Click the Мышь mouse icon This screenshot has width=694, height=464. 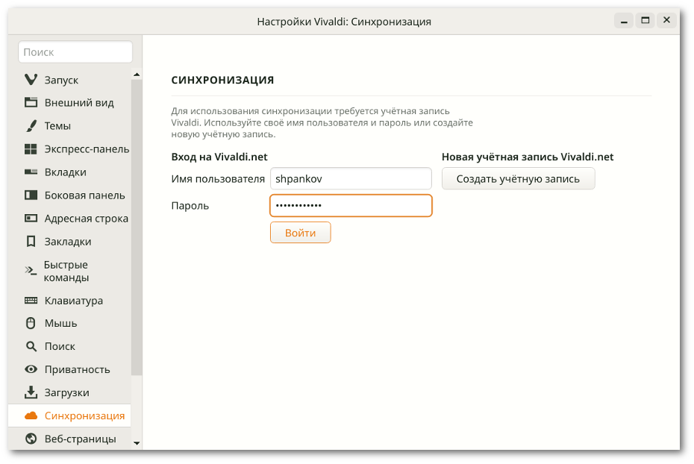pyautogui.click(x=31, y=323)
